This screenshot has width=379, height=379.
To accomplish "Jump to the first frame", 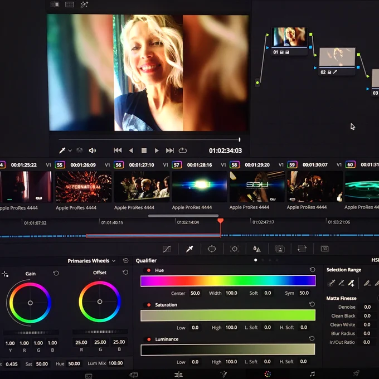I will (118, 150).
